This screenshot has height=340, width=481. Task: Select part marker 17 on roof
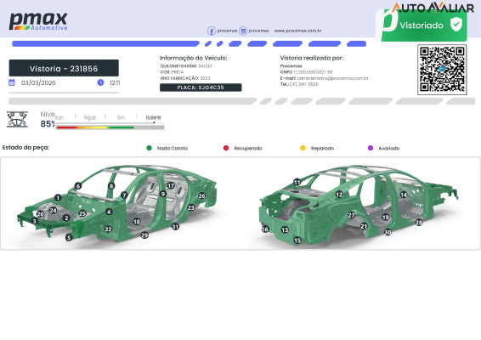[171, 185]
